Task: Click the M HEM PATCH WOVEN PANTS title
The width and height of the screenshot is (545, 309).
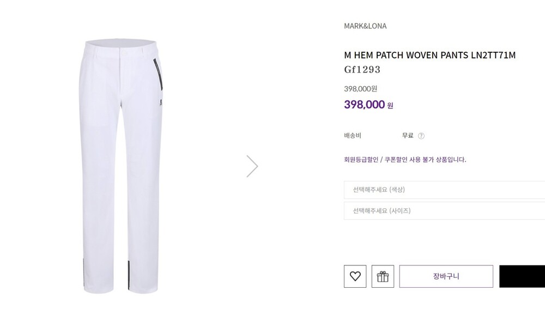Action: [429, 55]
